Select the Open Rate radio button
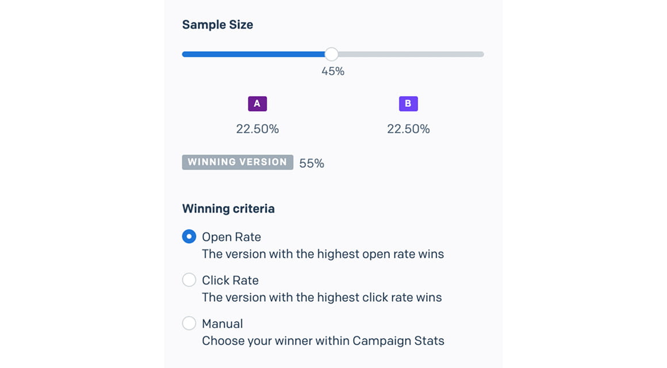The image size is (667, 368). (189, 236)
